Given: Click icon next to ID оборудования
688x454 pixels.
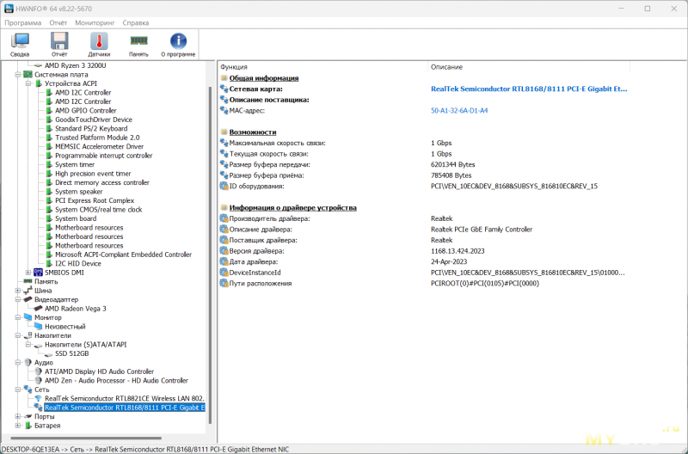Looking at the screenshot, I should click(x=224, y=186).
